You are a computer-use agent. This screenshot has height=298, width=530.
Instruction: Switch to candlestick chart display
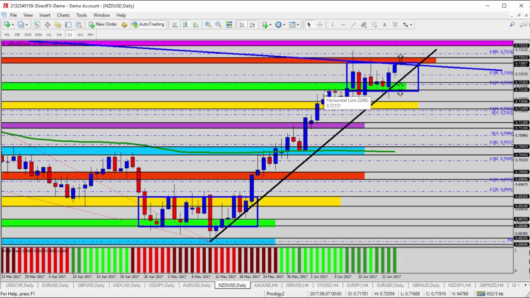[185, 25]
